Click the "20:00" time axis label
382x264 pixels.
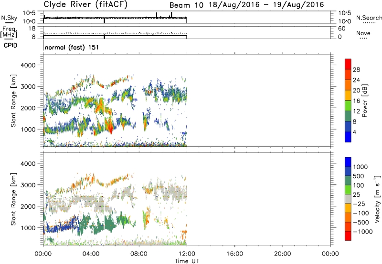(282, 254)
